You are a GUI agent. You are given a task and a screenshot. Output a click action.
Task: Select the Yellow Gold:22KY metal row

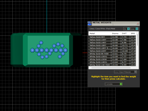coord(112,51)
